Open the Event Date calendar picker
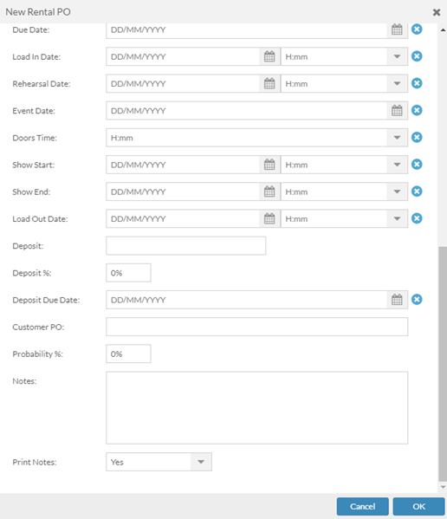This screenshot has height=519, width=447. point(397,111)
